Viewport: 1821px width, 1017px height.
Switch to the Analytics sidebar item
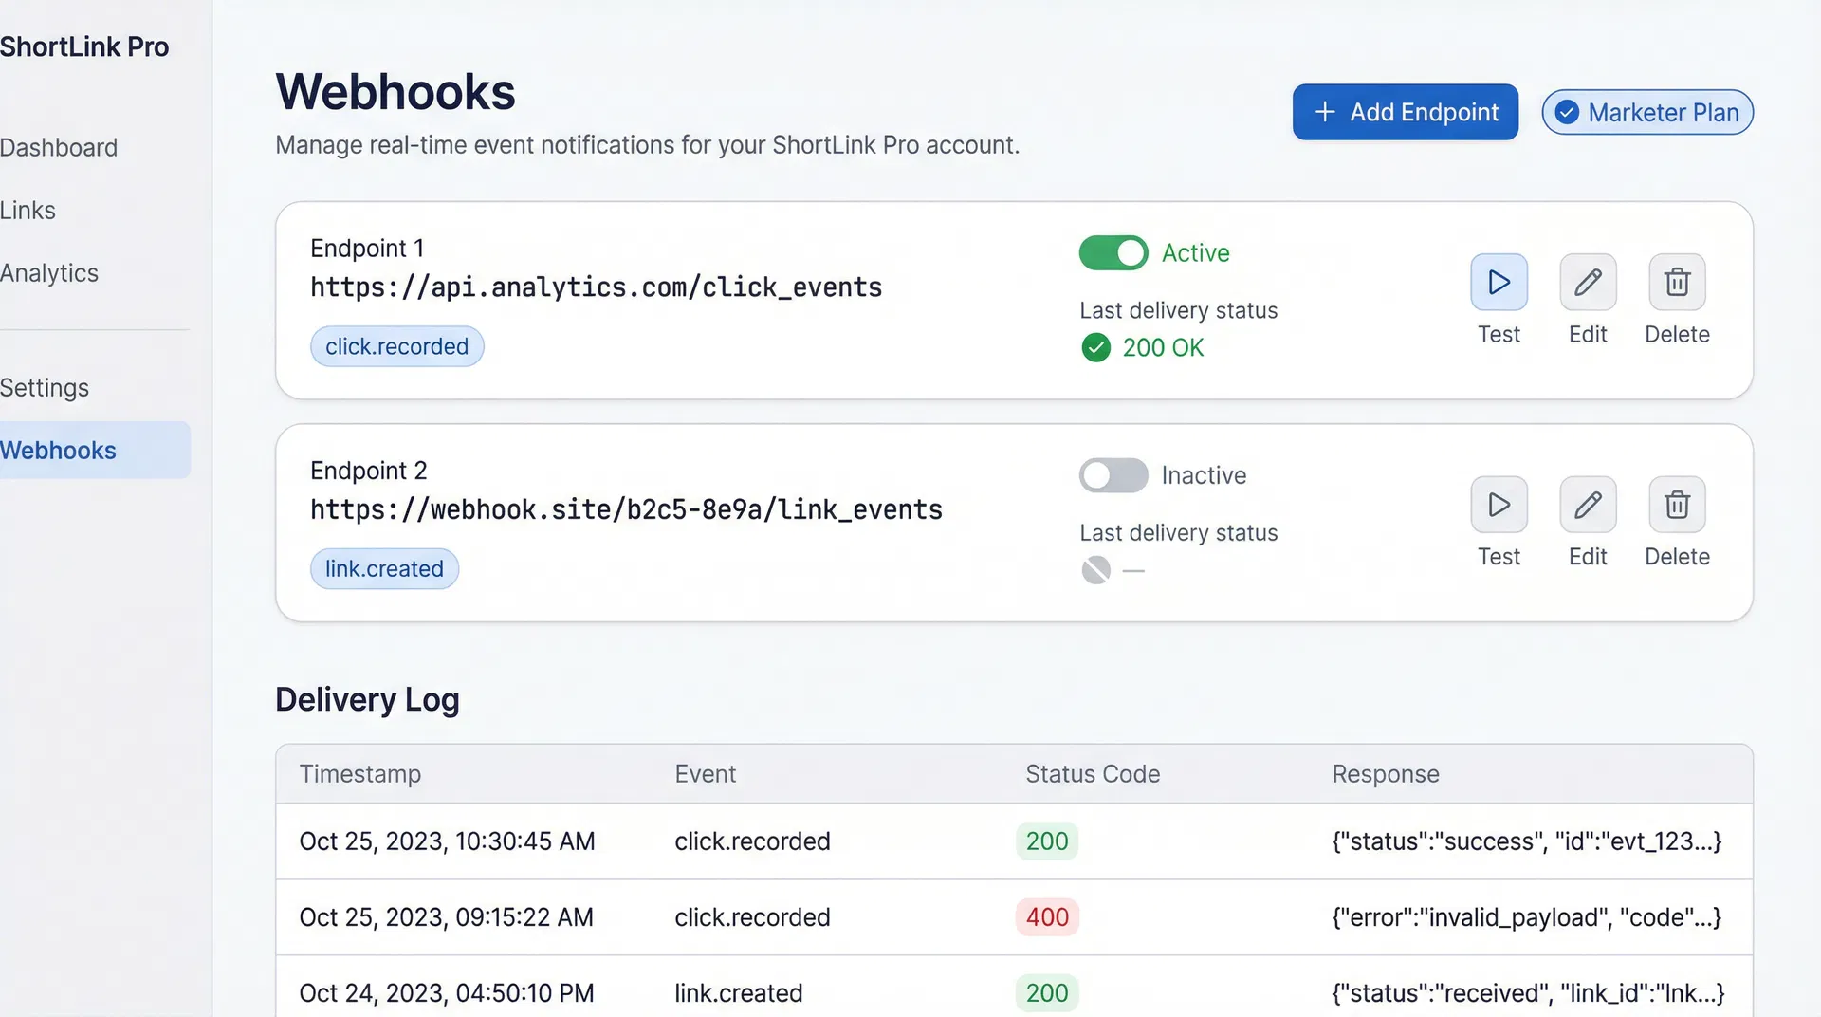(49, 272)
